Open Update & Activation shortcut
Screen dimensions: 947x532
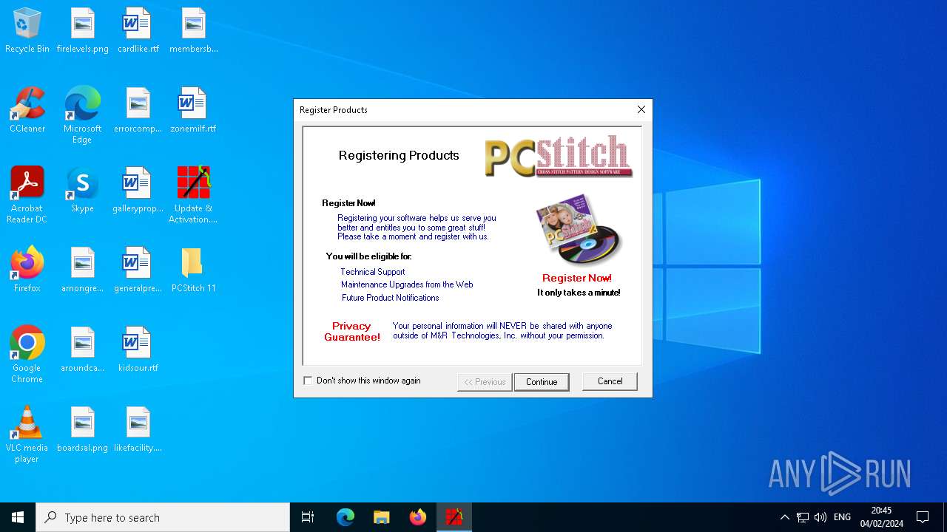(193, 195)
